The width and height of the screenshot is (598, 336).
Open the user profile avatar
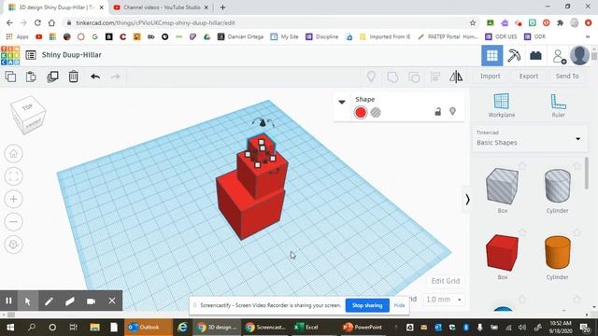[579, 55]
